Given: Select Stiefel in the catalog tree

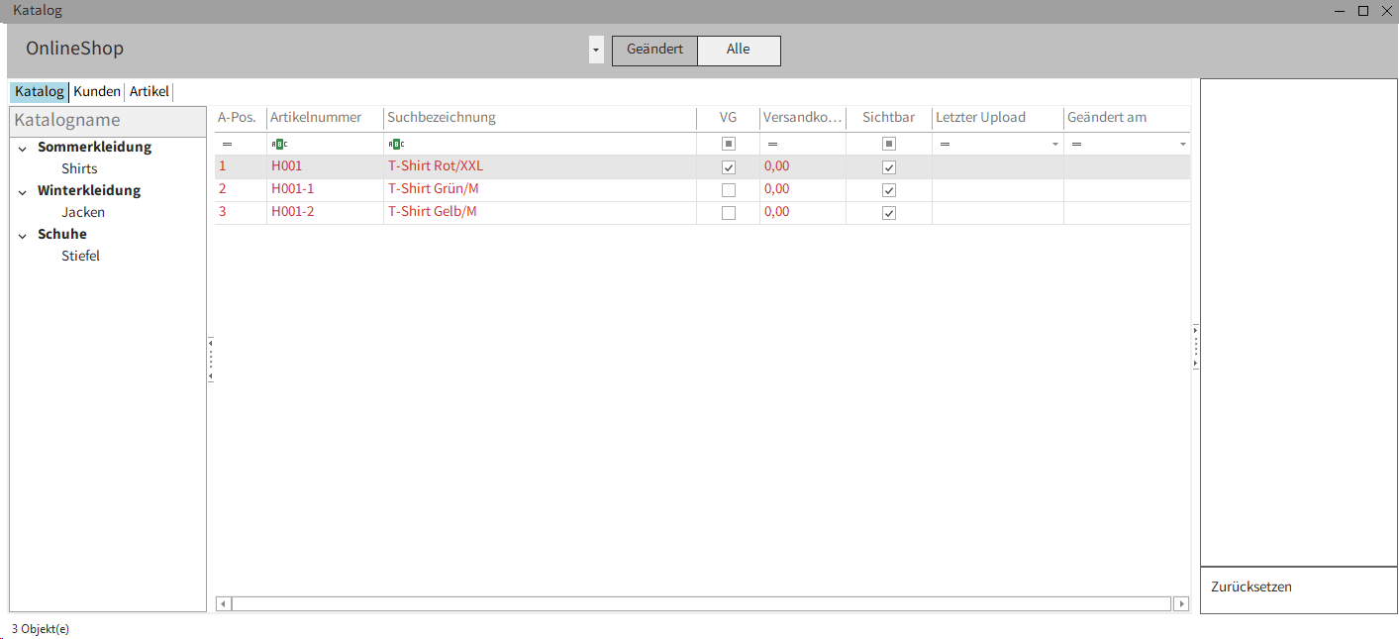Looking at the screenshot, I should point(80,257).
